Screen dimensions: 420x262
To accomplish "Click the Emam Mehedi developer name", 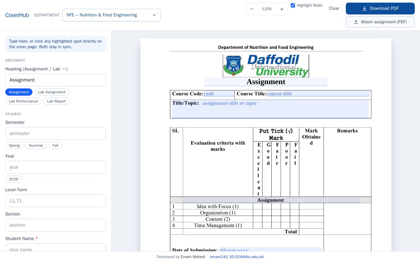I will point(193,257).
